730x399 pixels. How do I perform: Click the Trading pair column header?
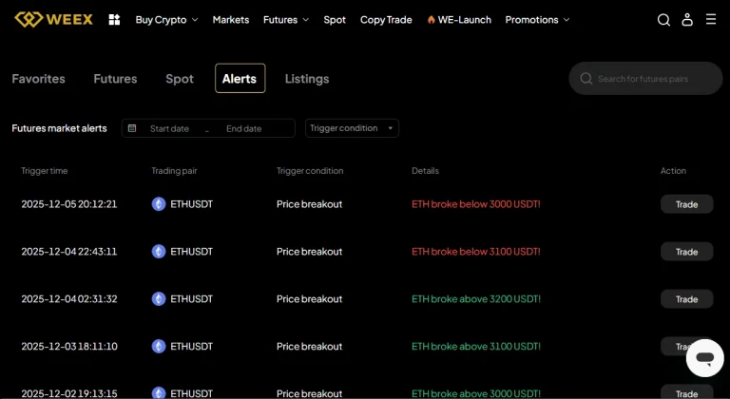pyautogui.click(x=174, y=171)
